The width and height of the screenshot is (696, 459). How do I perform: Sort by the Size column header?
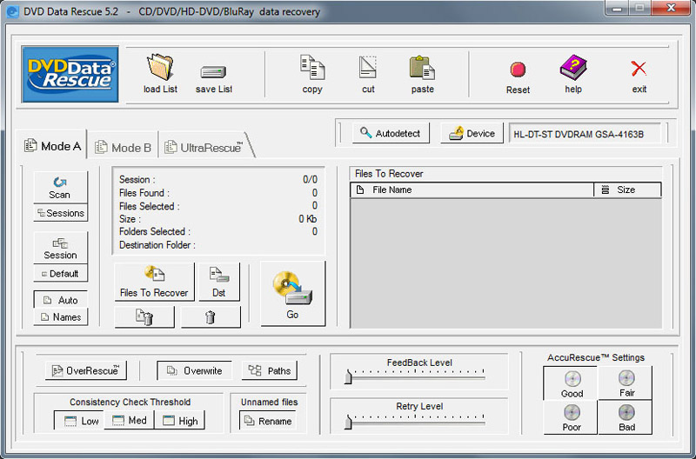tap(627, 190)
